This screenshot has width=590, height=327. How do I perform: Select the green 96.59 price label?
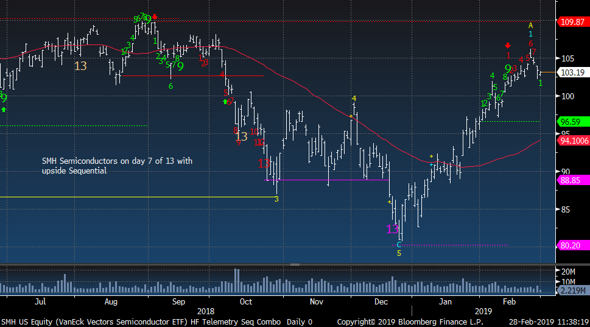pos(572,122)
